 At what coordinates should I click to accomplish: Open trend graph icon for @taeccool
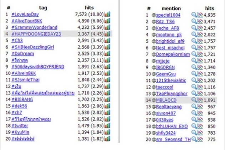(200, 87)
